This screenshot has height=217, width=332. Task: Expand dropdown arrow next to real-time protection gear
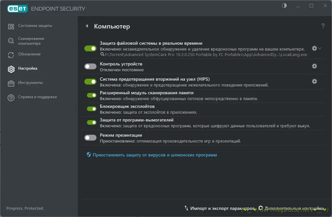pos(320,48)
